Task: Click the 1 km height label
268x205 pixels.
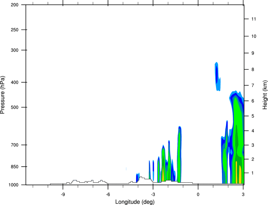Action: [x=253, y=173]
